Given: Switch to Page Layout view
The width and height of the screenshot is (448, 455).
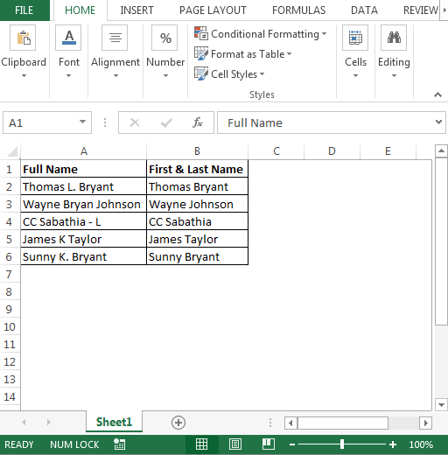Looking at the screenshot, I should tap(235, 444).
